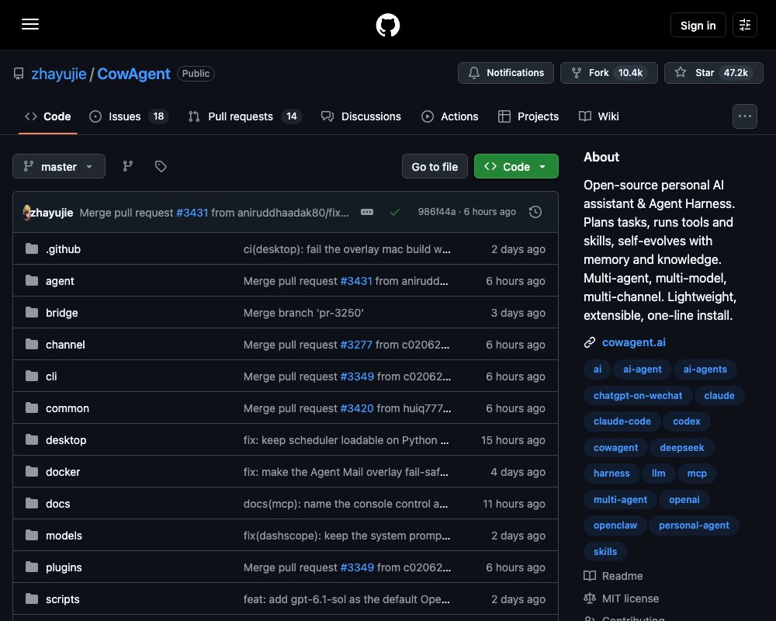The height and width of the screenshot is (621, 776).
Task: Open the cli folder
Action: [x=51, y=376]
